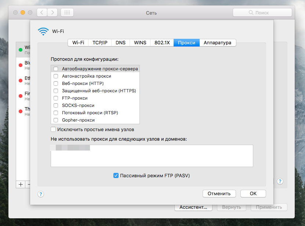The height and width of the screenshot is (226, 305).
Task: Click the yellow minimize window button
Action: click(x=23, y=12)
